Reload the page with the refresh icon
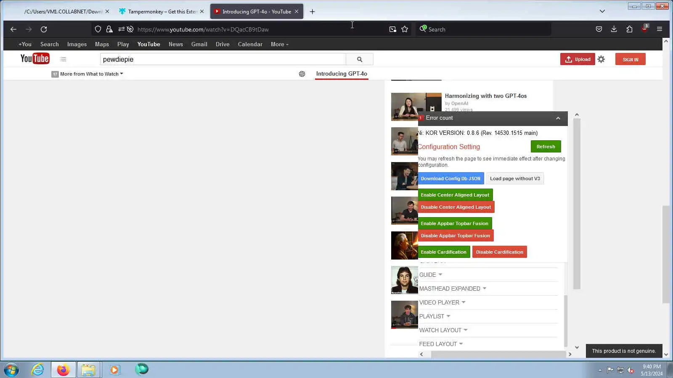 [44, 29]
